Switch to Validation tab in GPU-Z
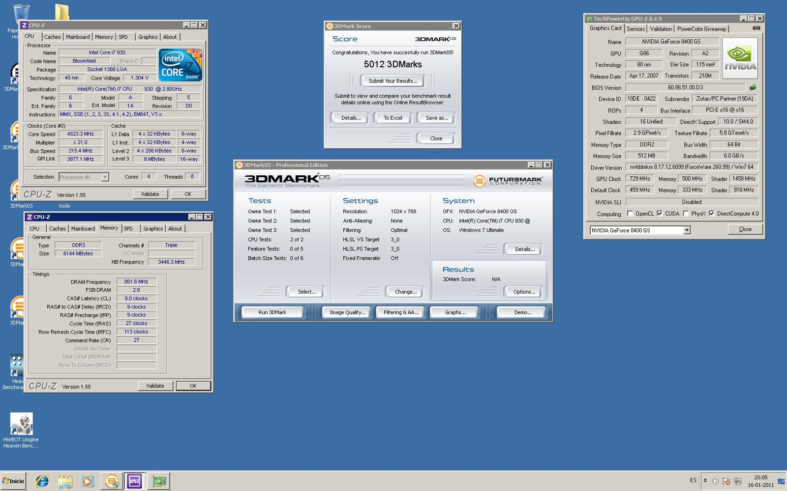787x491 pixels. (x=661, y=29)
